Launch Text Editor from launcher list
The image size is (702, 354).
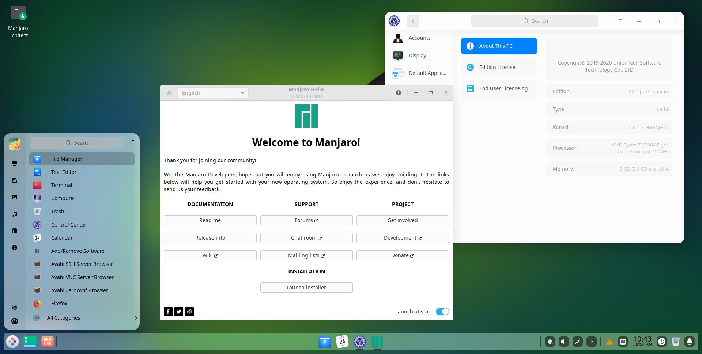tap(82, 172)
